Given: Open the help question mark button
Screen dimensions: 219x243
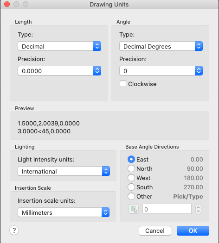Looking at the screenshot, I should pos(14,231).
